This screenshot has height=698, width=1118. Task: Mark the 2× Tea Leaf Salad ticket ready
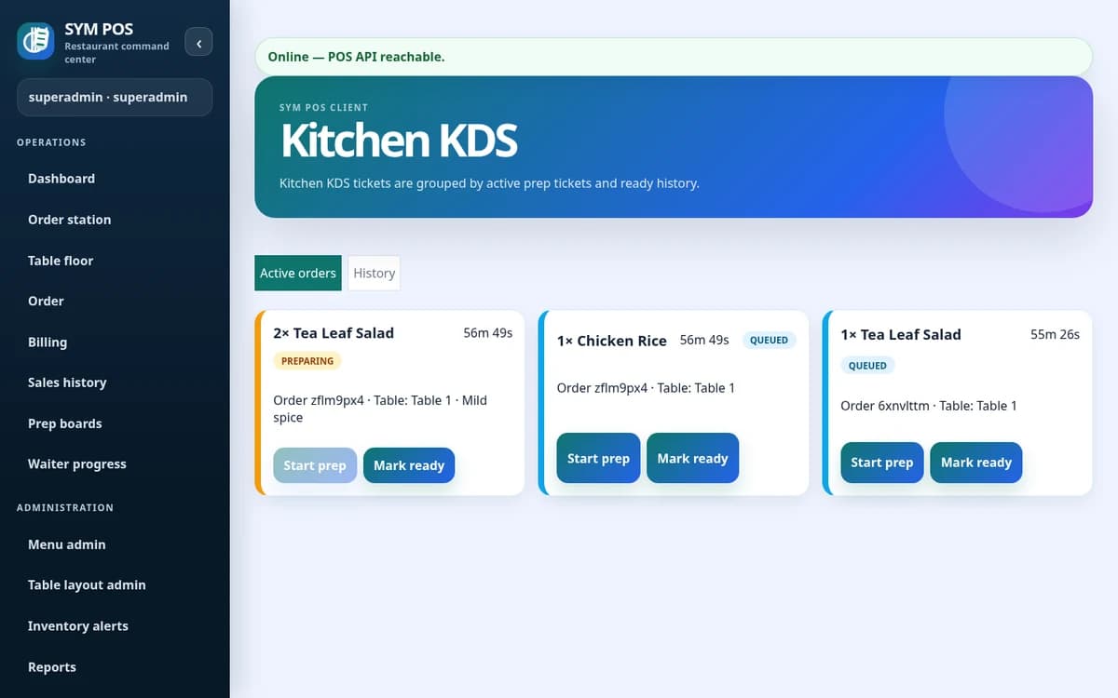pos(409,465)
